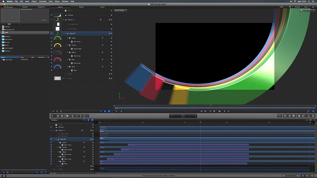Image resolution: width=317 pixels, height=178 pixels.
Task: Click the lock icon on Camera layer
Action: click(x=111, y=15)
